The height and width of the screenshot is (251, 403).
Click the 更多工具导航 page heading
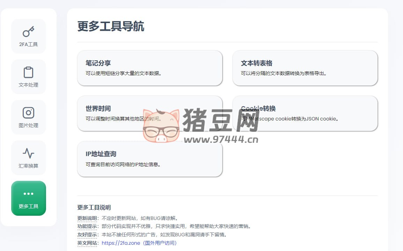[x=111, y=27]
